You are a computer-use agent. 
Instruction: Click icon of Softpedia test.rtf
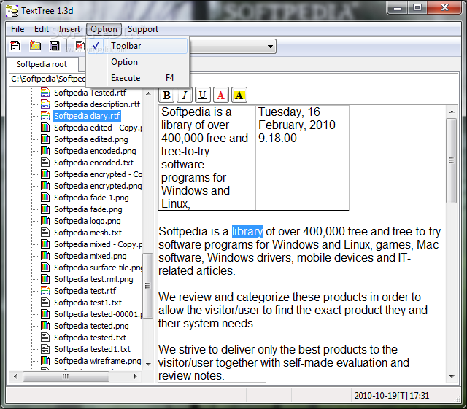click(x=45, y=290)
